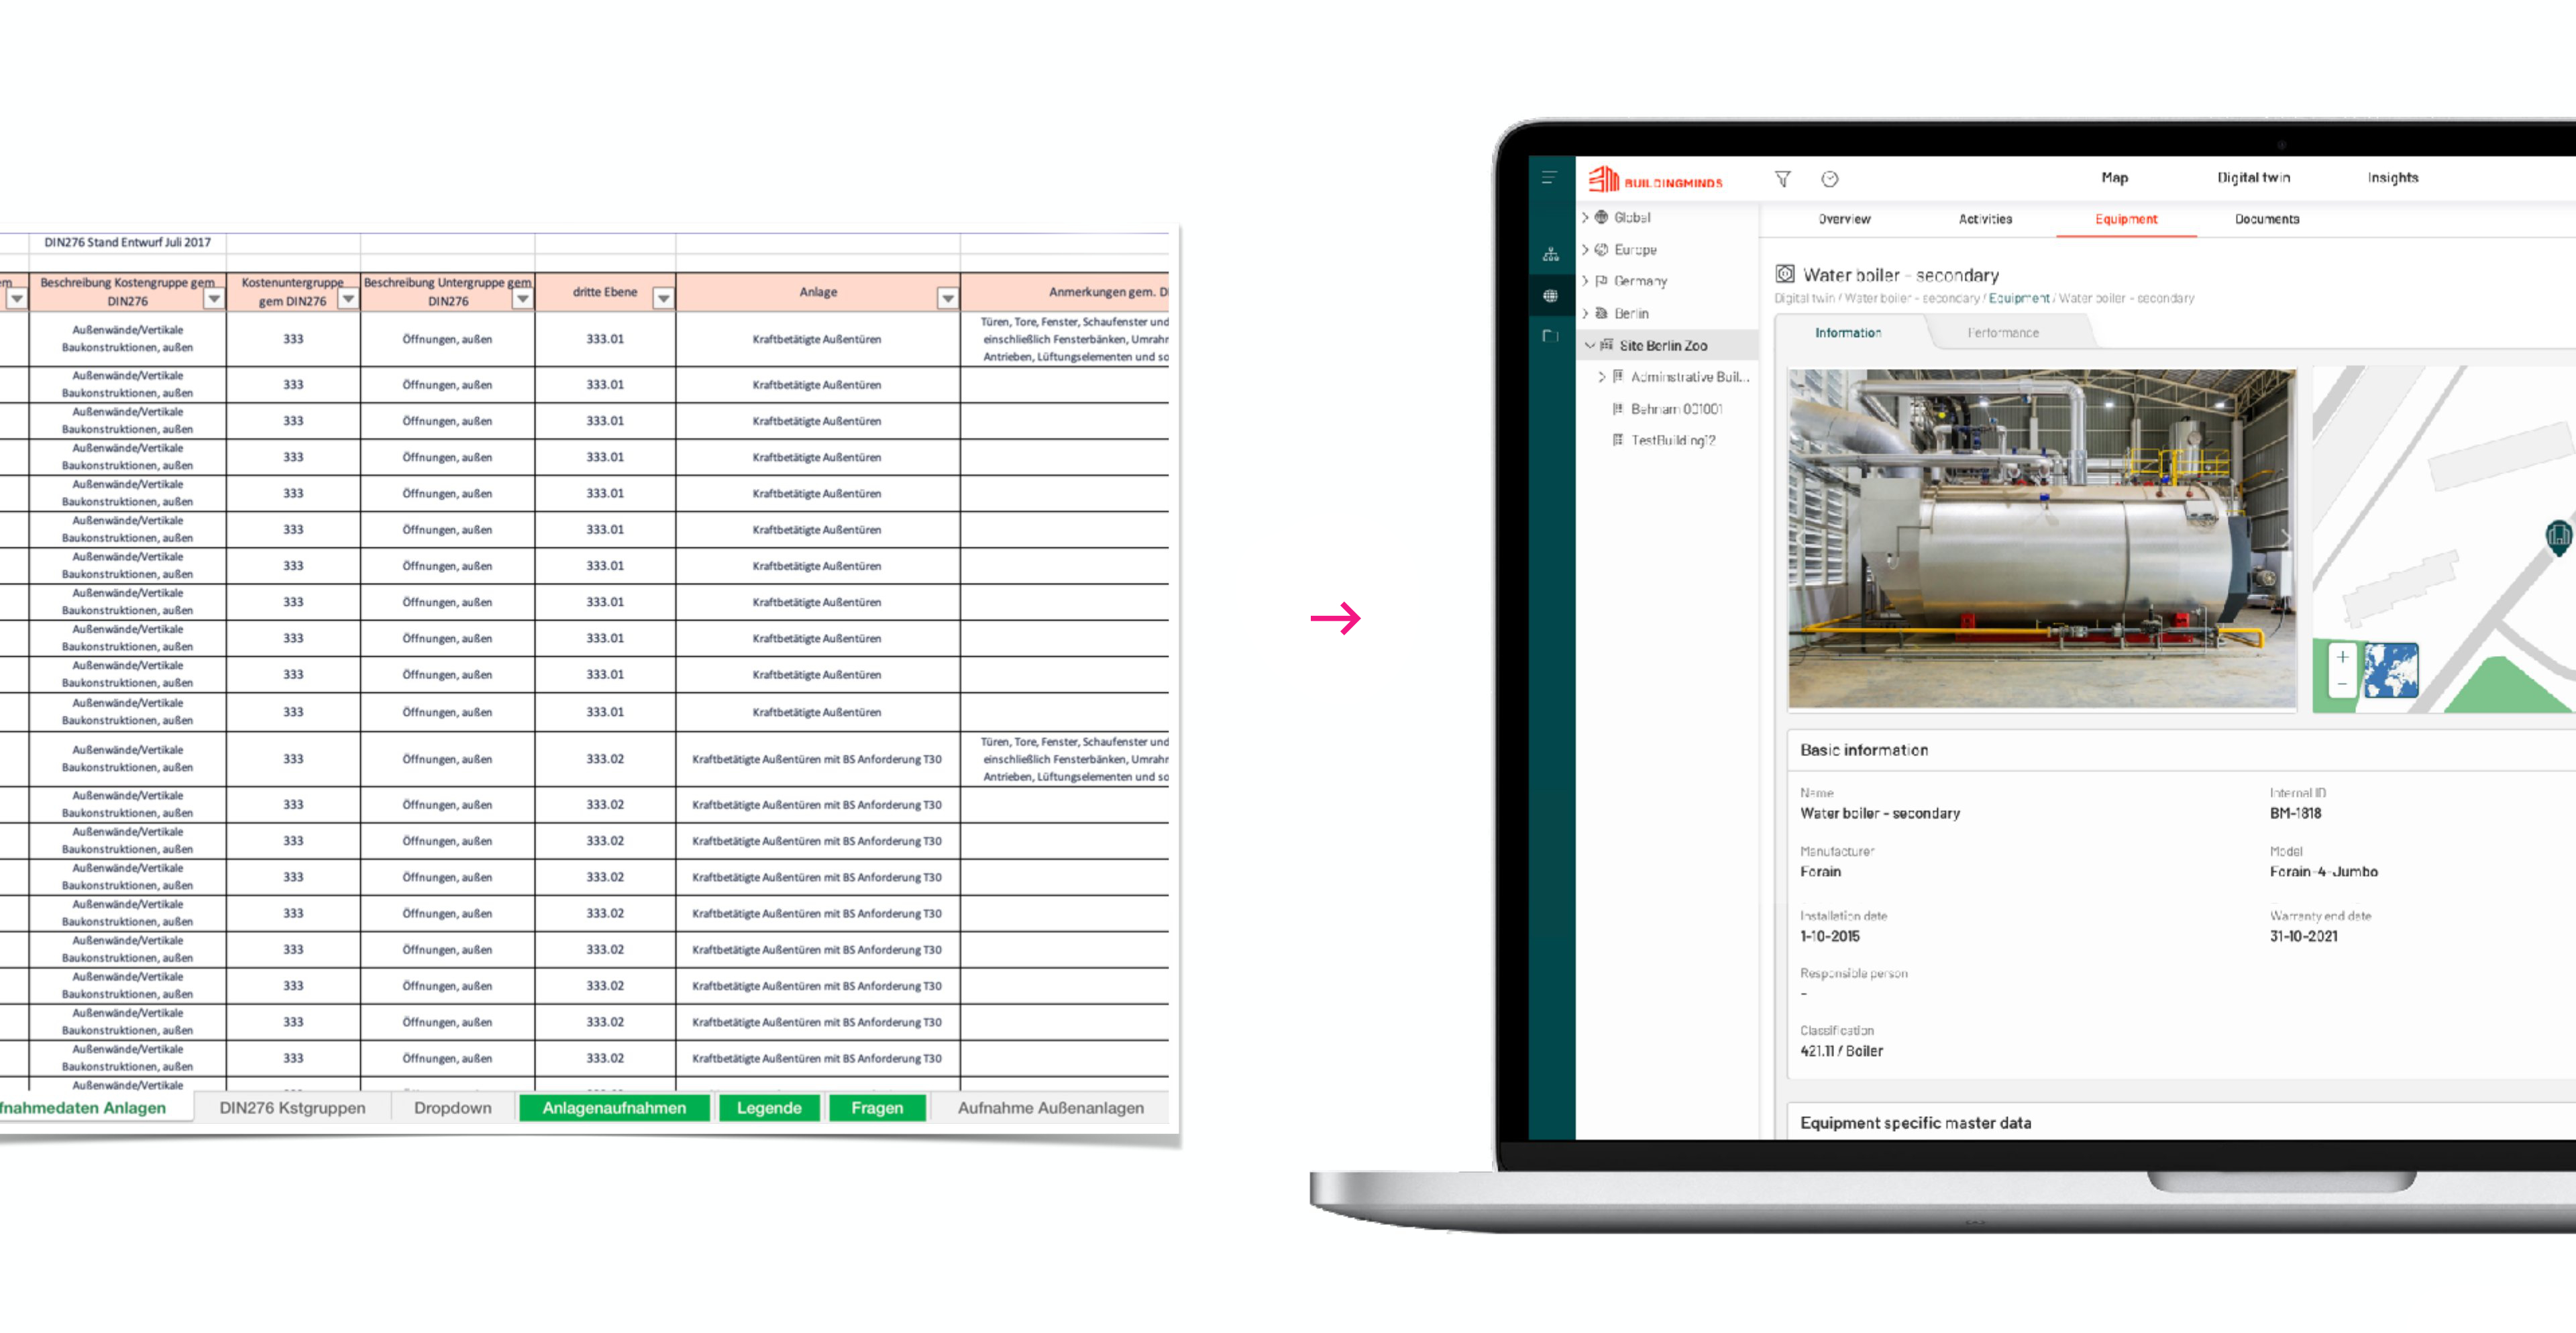The height and width of the screenshot is (1333, 2576).
Task: Expand the Europe tree node
Action: [1585, 249]
